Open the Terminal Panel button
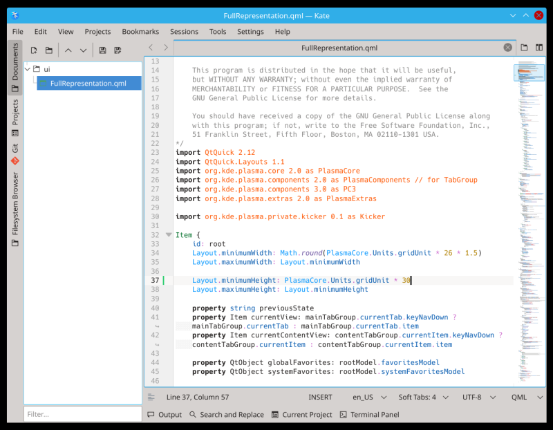Image resolution: width=553 pixels, height=430 pixels. tap(369, 415)
